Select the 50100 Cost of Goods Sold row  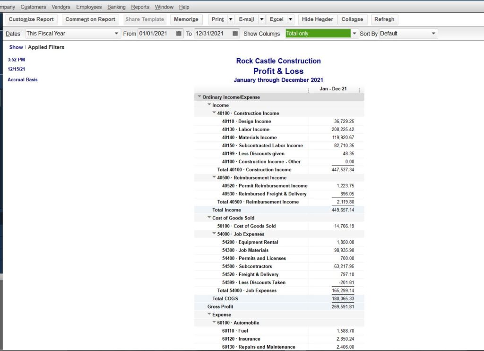(279, 226)
